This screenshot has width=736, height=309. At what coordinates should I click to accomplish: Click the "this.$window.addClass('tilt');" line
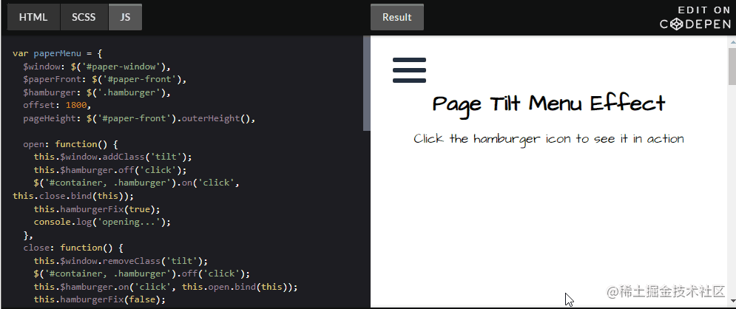[x=112, y=157]
